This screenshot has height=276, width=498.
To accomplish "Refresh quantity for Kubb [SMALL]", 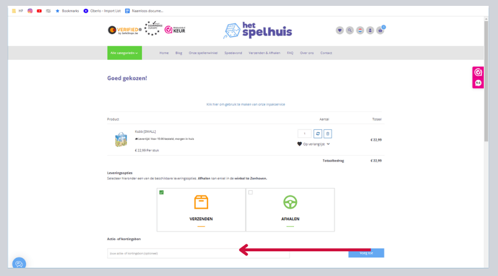I will (317, 133).
